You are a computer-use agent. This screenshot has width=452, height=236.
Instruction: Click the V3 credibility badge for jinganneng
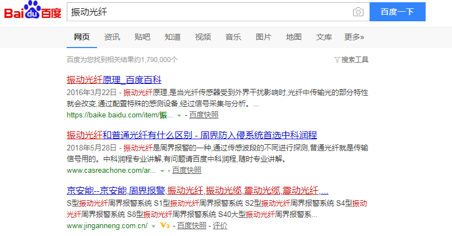(x=165, y=225)
